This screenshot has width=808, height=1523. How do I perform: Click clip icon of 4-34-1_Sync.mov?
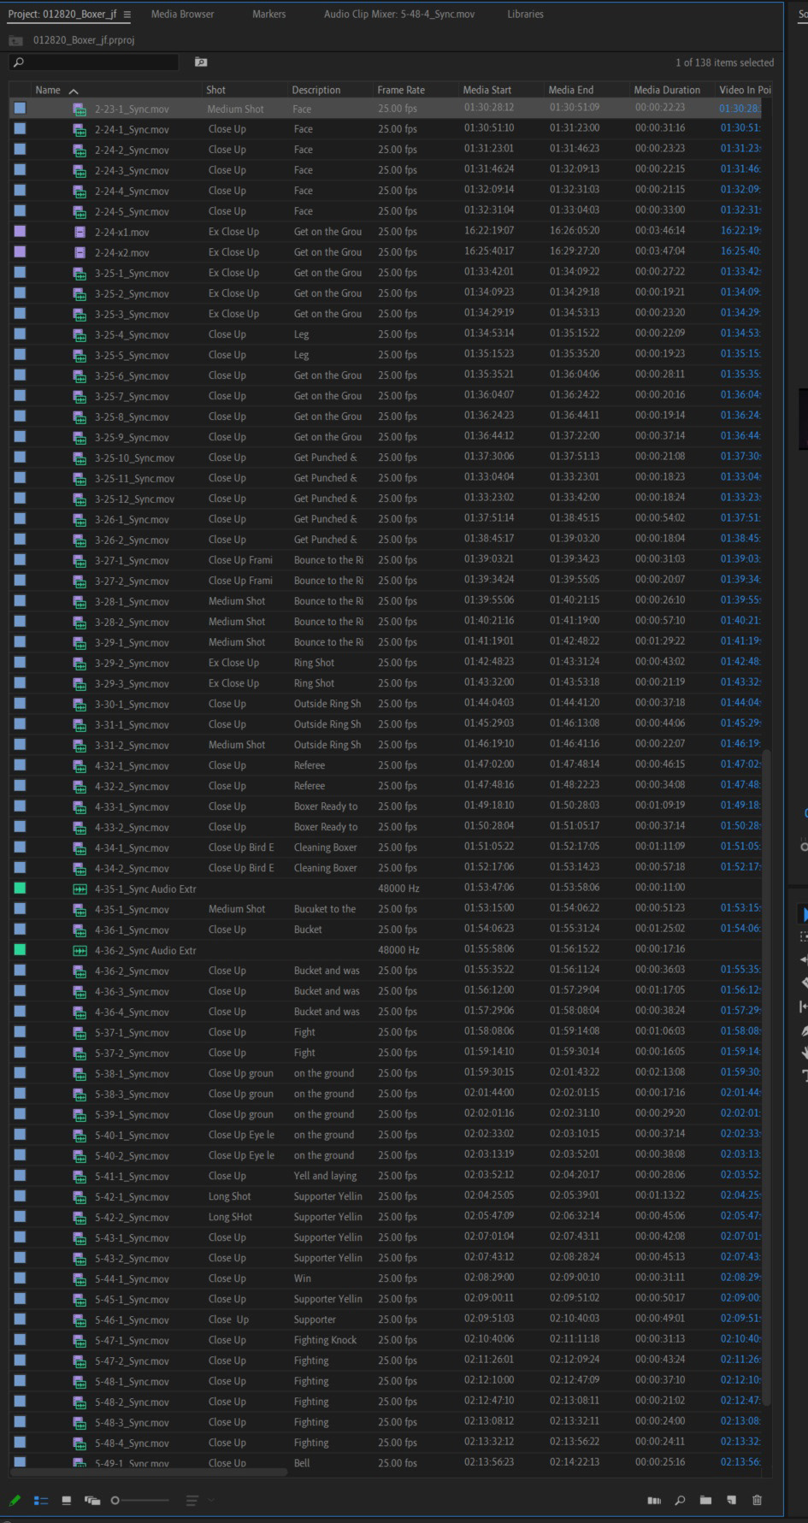pos(80,848)
